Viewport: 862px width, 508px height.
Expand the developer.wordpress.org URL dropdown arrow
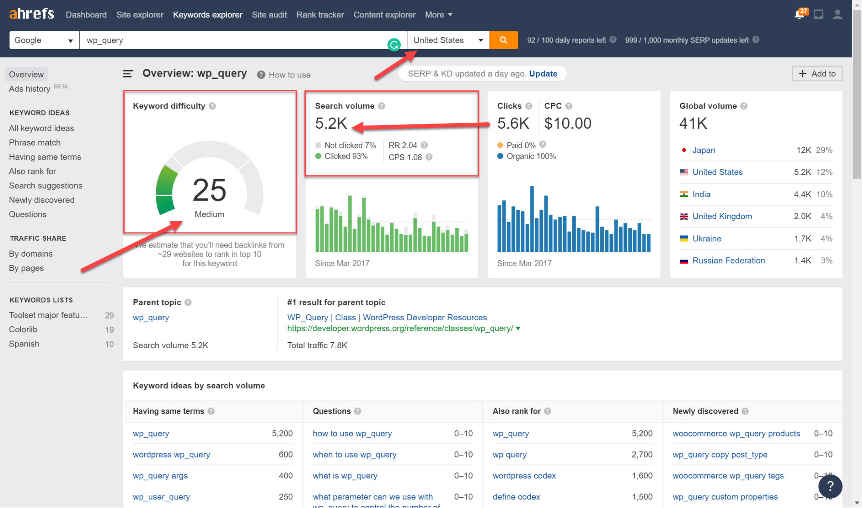tap(518, 328)
